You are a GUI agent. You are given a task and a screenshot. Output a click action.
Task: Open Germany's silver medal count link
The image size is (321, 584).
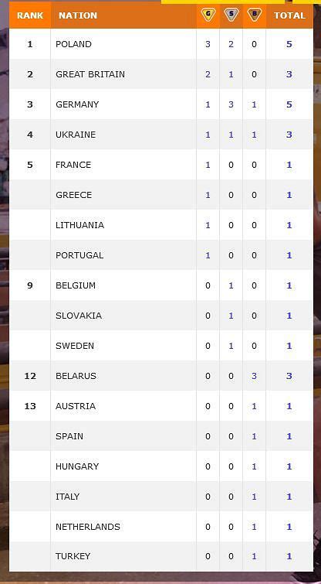tap(231, 104)
